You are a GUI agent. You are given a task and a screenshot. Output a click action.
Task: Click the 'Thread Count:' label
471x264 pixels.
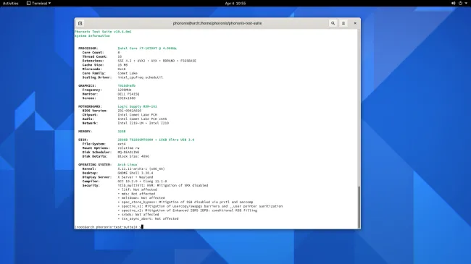(95, 56)
